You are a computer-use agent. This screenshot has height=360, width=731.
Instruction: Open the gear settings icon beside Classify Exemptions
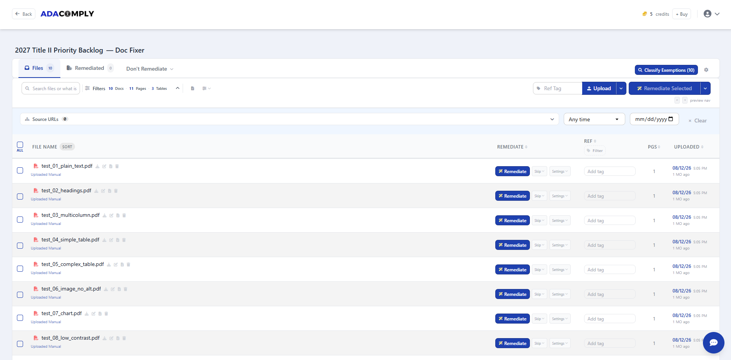706,70
